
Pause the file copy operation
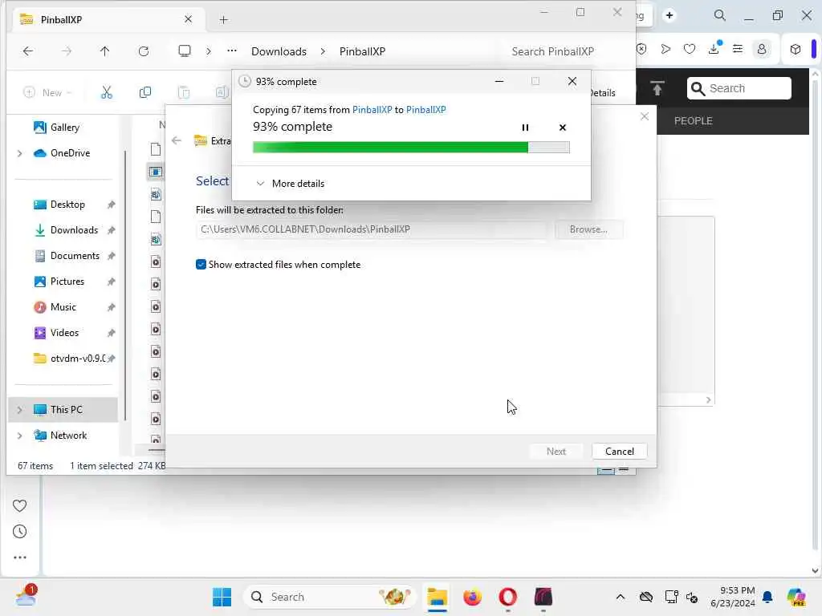(525, 128)
